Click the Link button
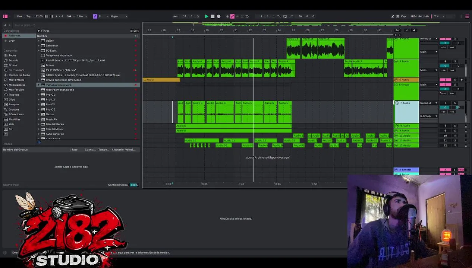Viewport: 472px width, 268px height. pos(19,16)
